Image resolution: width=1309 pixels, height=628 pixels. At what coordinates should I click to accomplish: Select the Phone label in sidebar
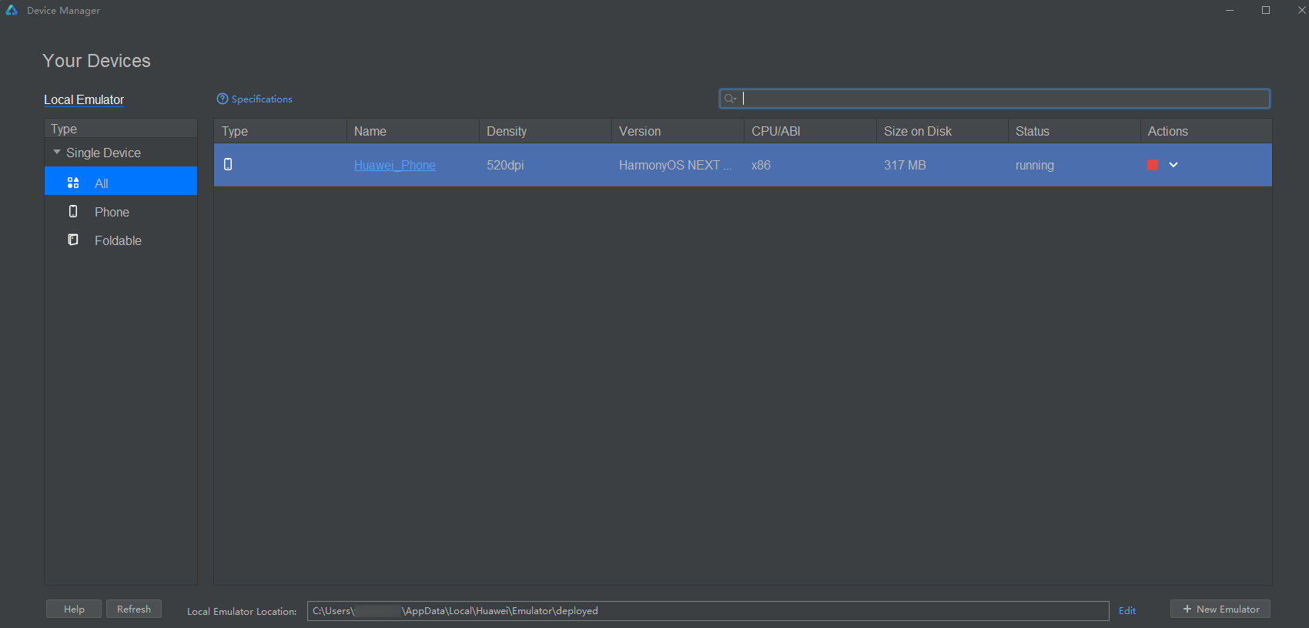pyautogui.click(x=112, y=212)
